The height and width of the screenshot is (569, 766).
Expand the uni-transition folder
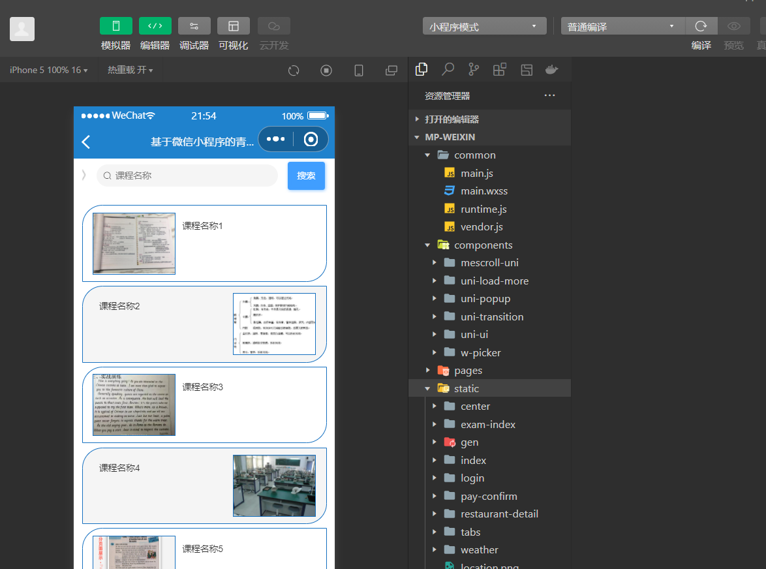tap(489, 316)
